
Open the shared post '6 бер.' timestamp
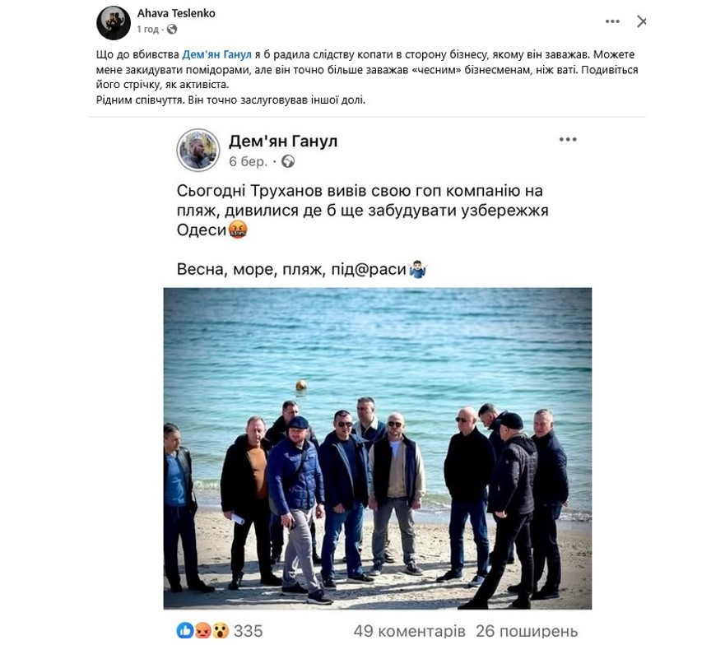(x=249, y=161)
